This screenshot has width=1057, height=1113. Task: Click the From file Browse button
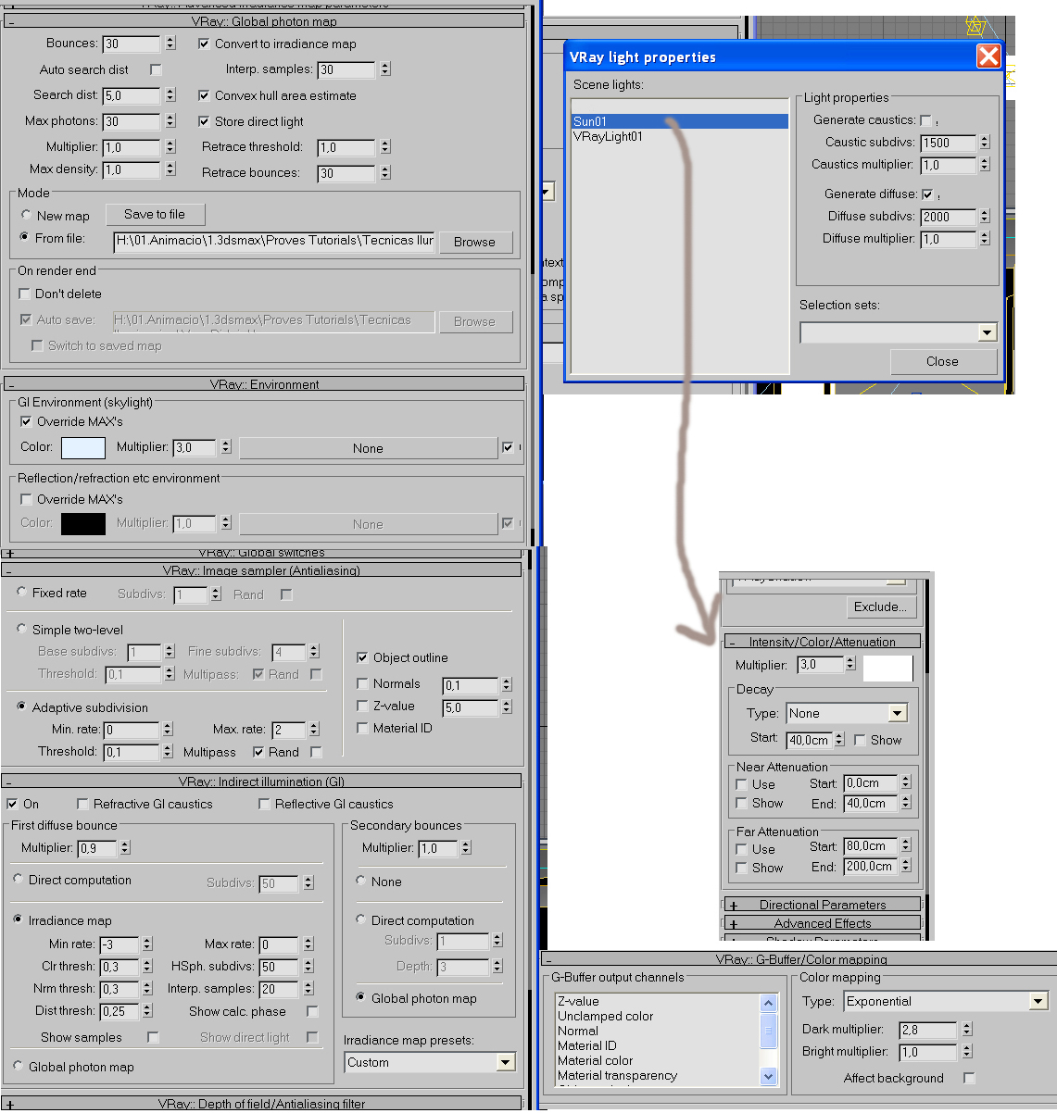tap(474, 242)
